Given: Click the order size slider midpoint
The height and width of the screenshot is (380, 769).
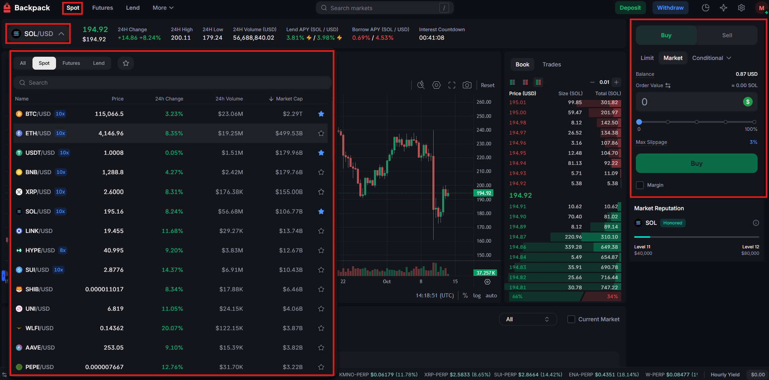Looking at the screenshot, I should point(697,122).
